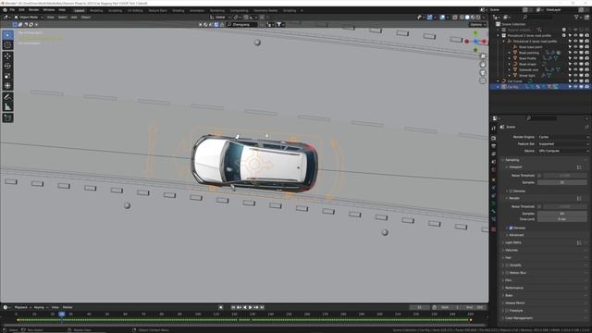Toggle visibility eye of Car Curve row
The height and width of the screenshot is (333, 592).
575,81
